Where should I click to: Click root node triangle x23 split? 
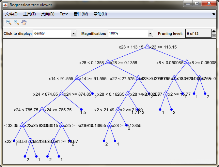147,46
